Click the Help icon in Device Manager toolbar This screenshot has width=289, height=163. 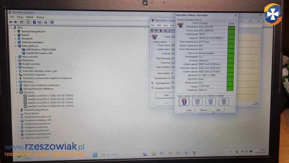click(x=34, y=22)
